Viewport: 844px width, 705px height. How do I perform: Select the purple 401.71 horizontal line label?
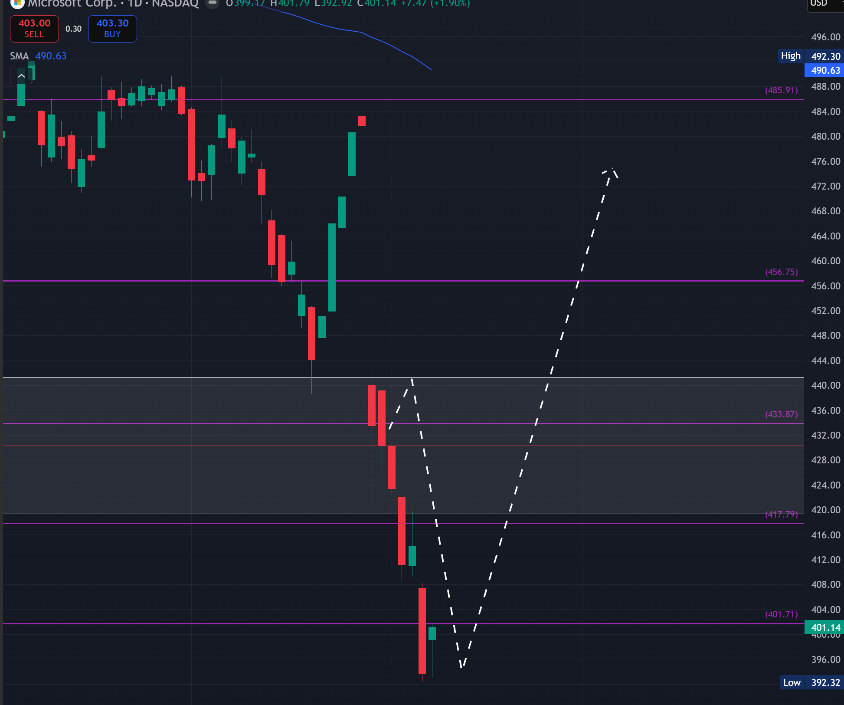(x=781, y=614)
